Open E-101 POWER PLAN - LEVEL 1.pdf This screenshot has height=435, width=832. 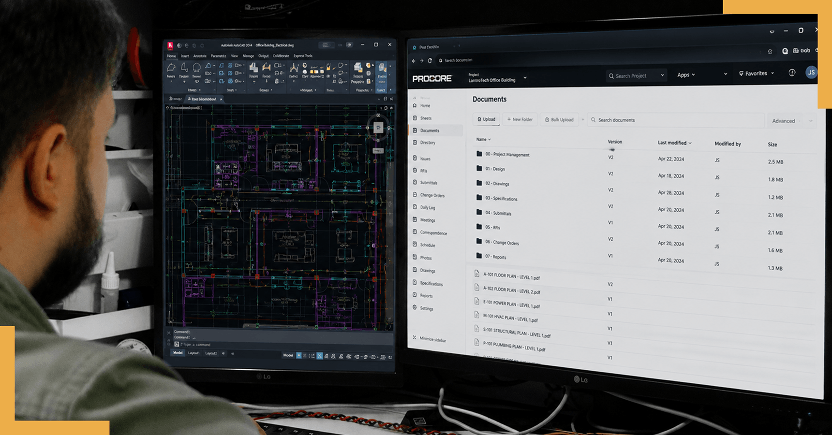pos(507,304)
